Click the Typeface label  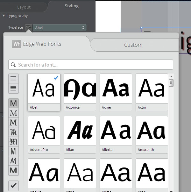[x=16, y=27]
